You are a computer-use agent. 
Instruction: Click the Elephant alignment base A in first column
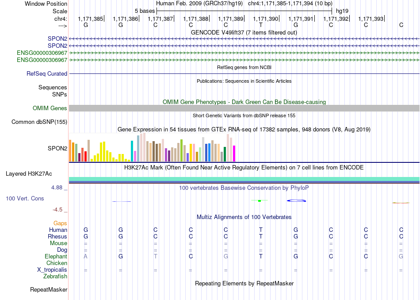(85, 256)
